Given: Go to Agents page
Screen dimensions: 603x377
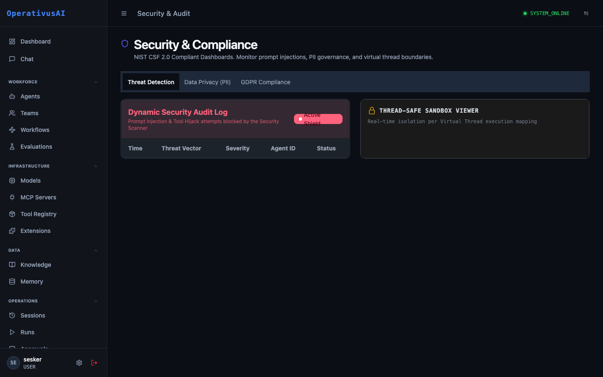Looking at the screenshot, I should 53,96.
